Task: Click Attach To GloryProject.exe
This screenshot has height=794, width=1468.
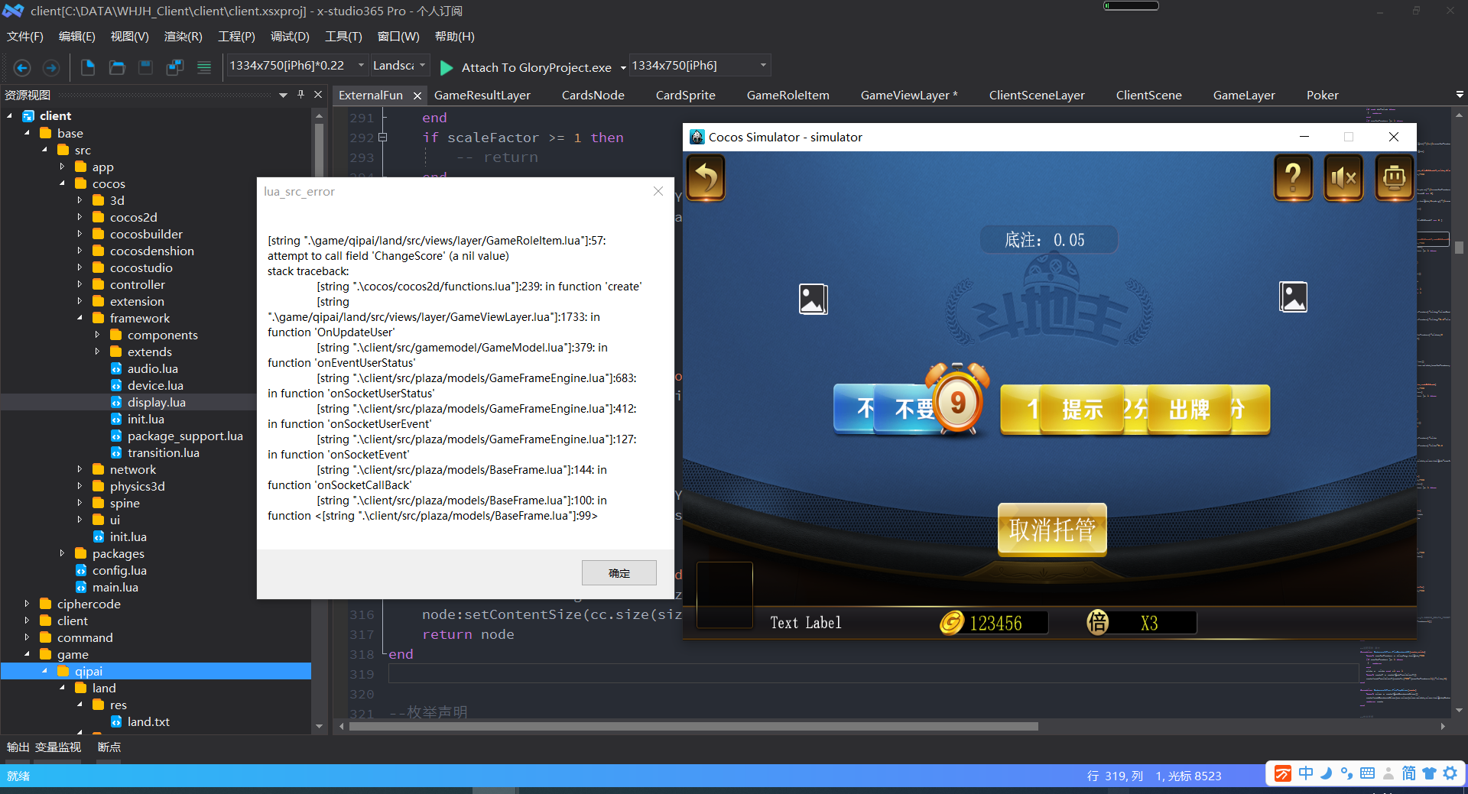Action: pyautogui.click(x=537, y=68)
